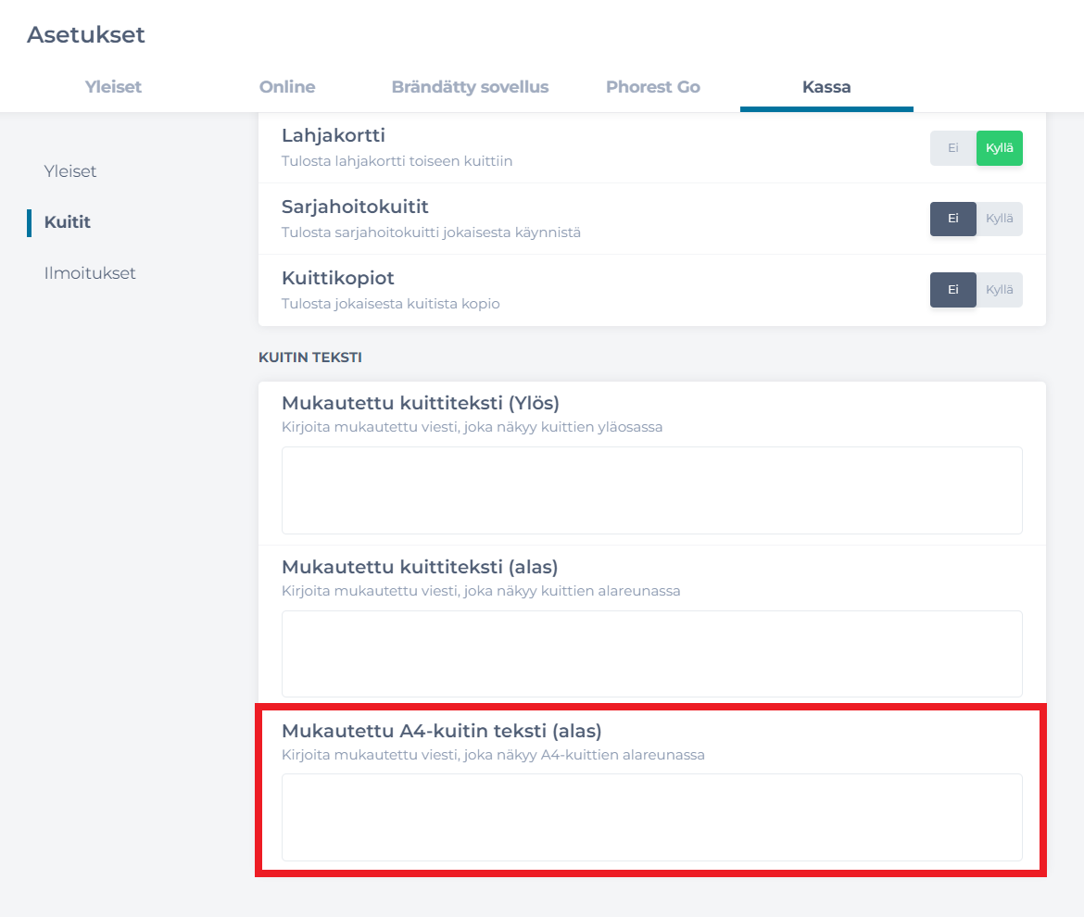Viewport: 1084px width, 917px height.
Task: Click Kyllä on the Lahjakortti toggle
Action: pos(999,148)
